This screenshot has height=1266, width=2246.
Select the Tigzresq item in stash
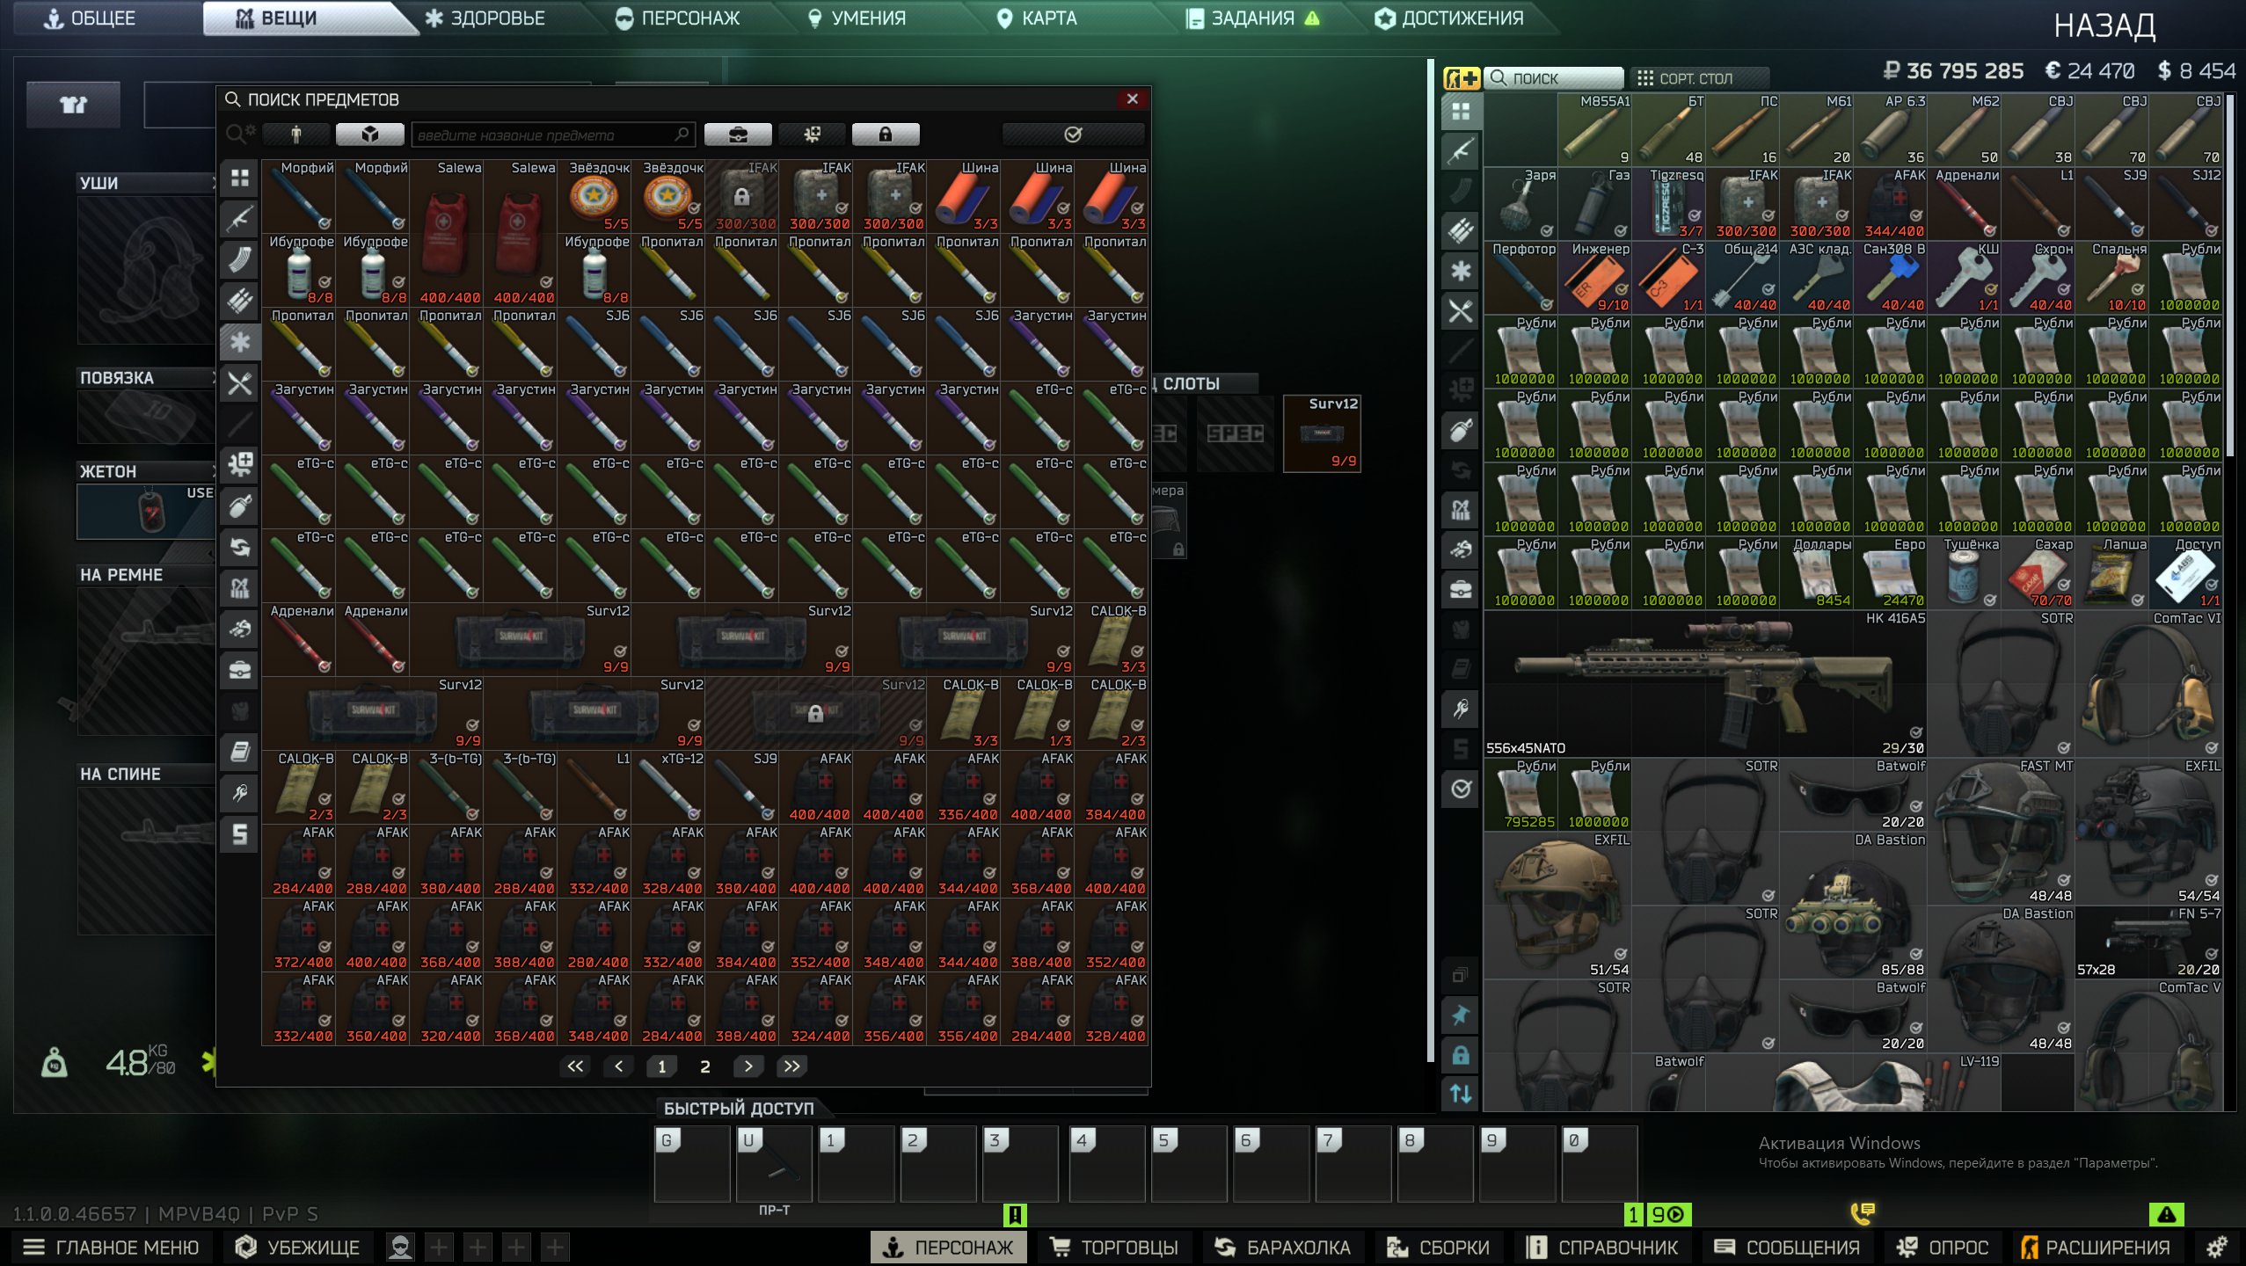[x=1668, y=204]
